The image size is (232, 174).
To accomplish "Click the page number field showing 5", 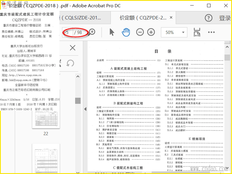I will [68, 32].
